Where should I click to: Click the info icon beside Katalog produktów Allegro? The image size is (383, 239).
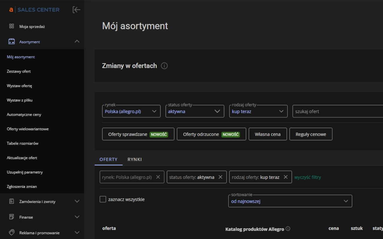(x=288, y=229)
